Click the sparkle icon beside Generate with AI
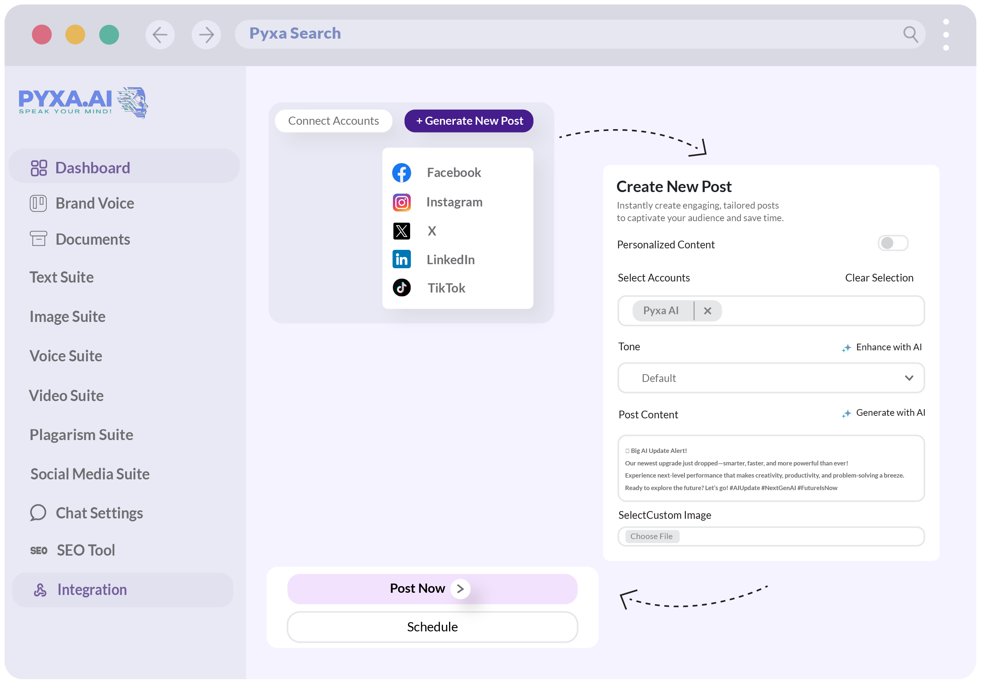Screen dimensions: 981x684 846,414
